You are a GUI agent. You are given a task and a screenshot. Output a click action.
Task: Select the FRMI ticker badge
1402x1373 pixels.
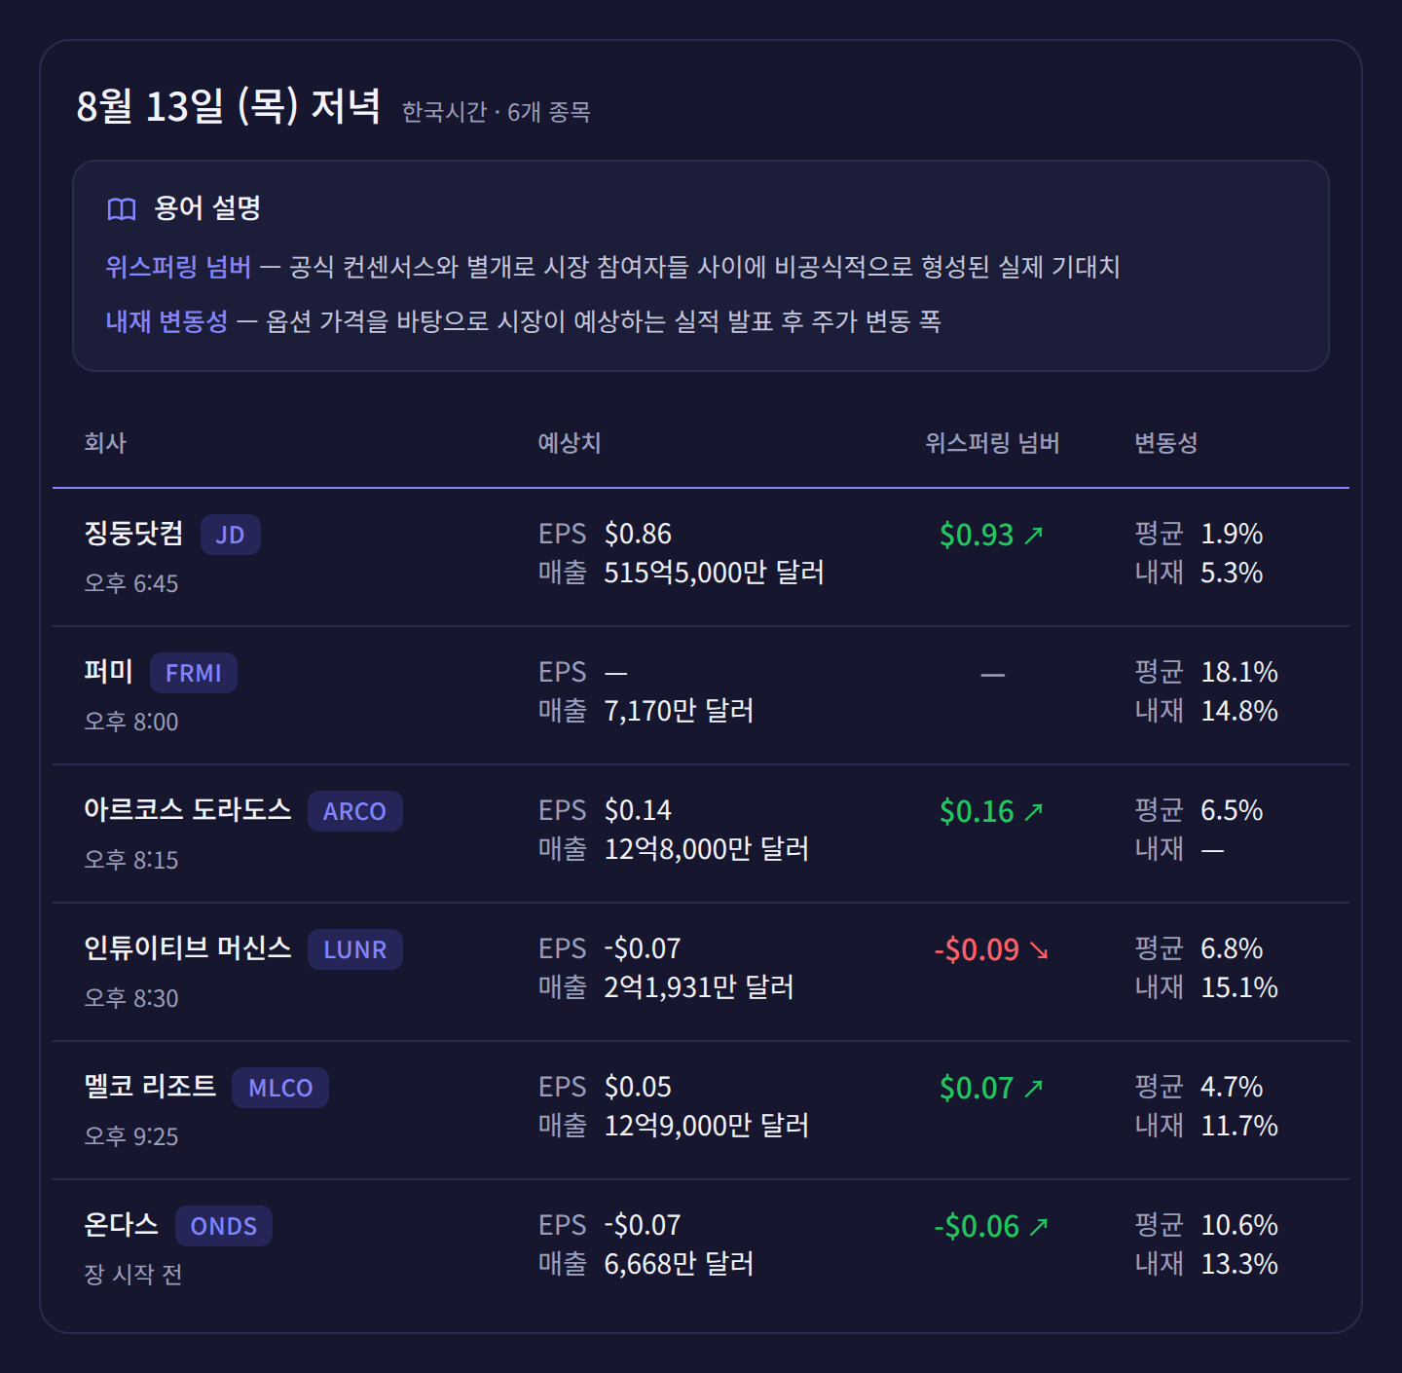tap(194, 673)
